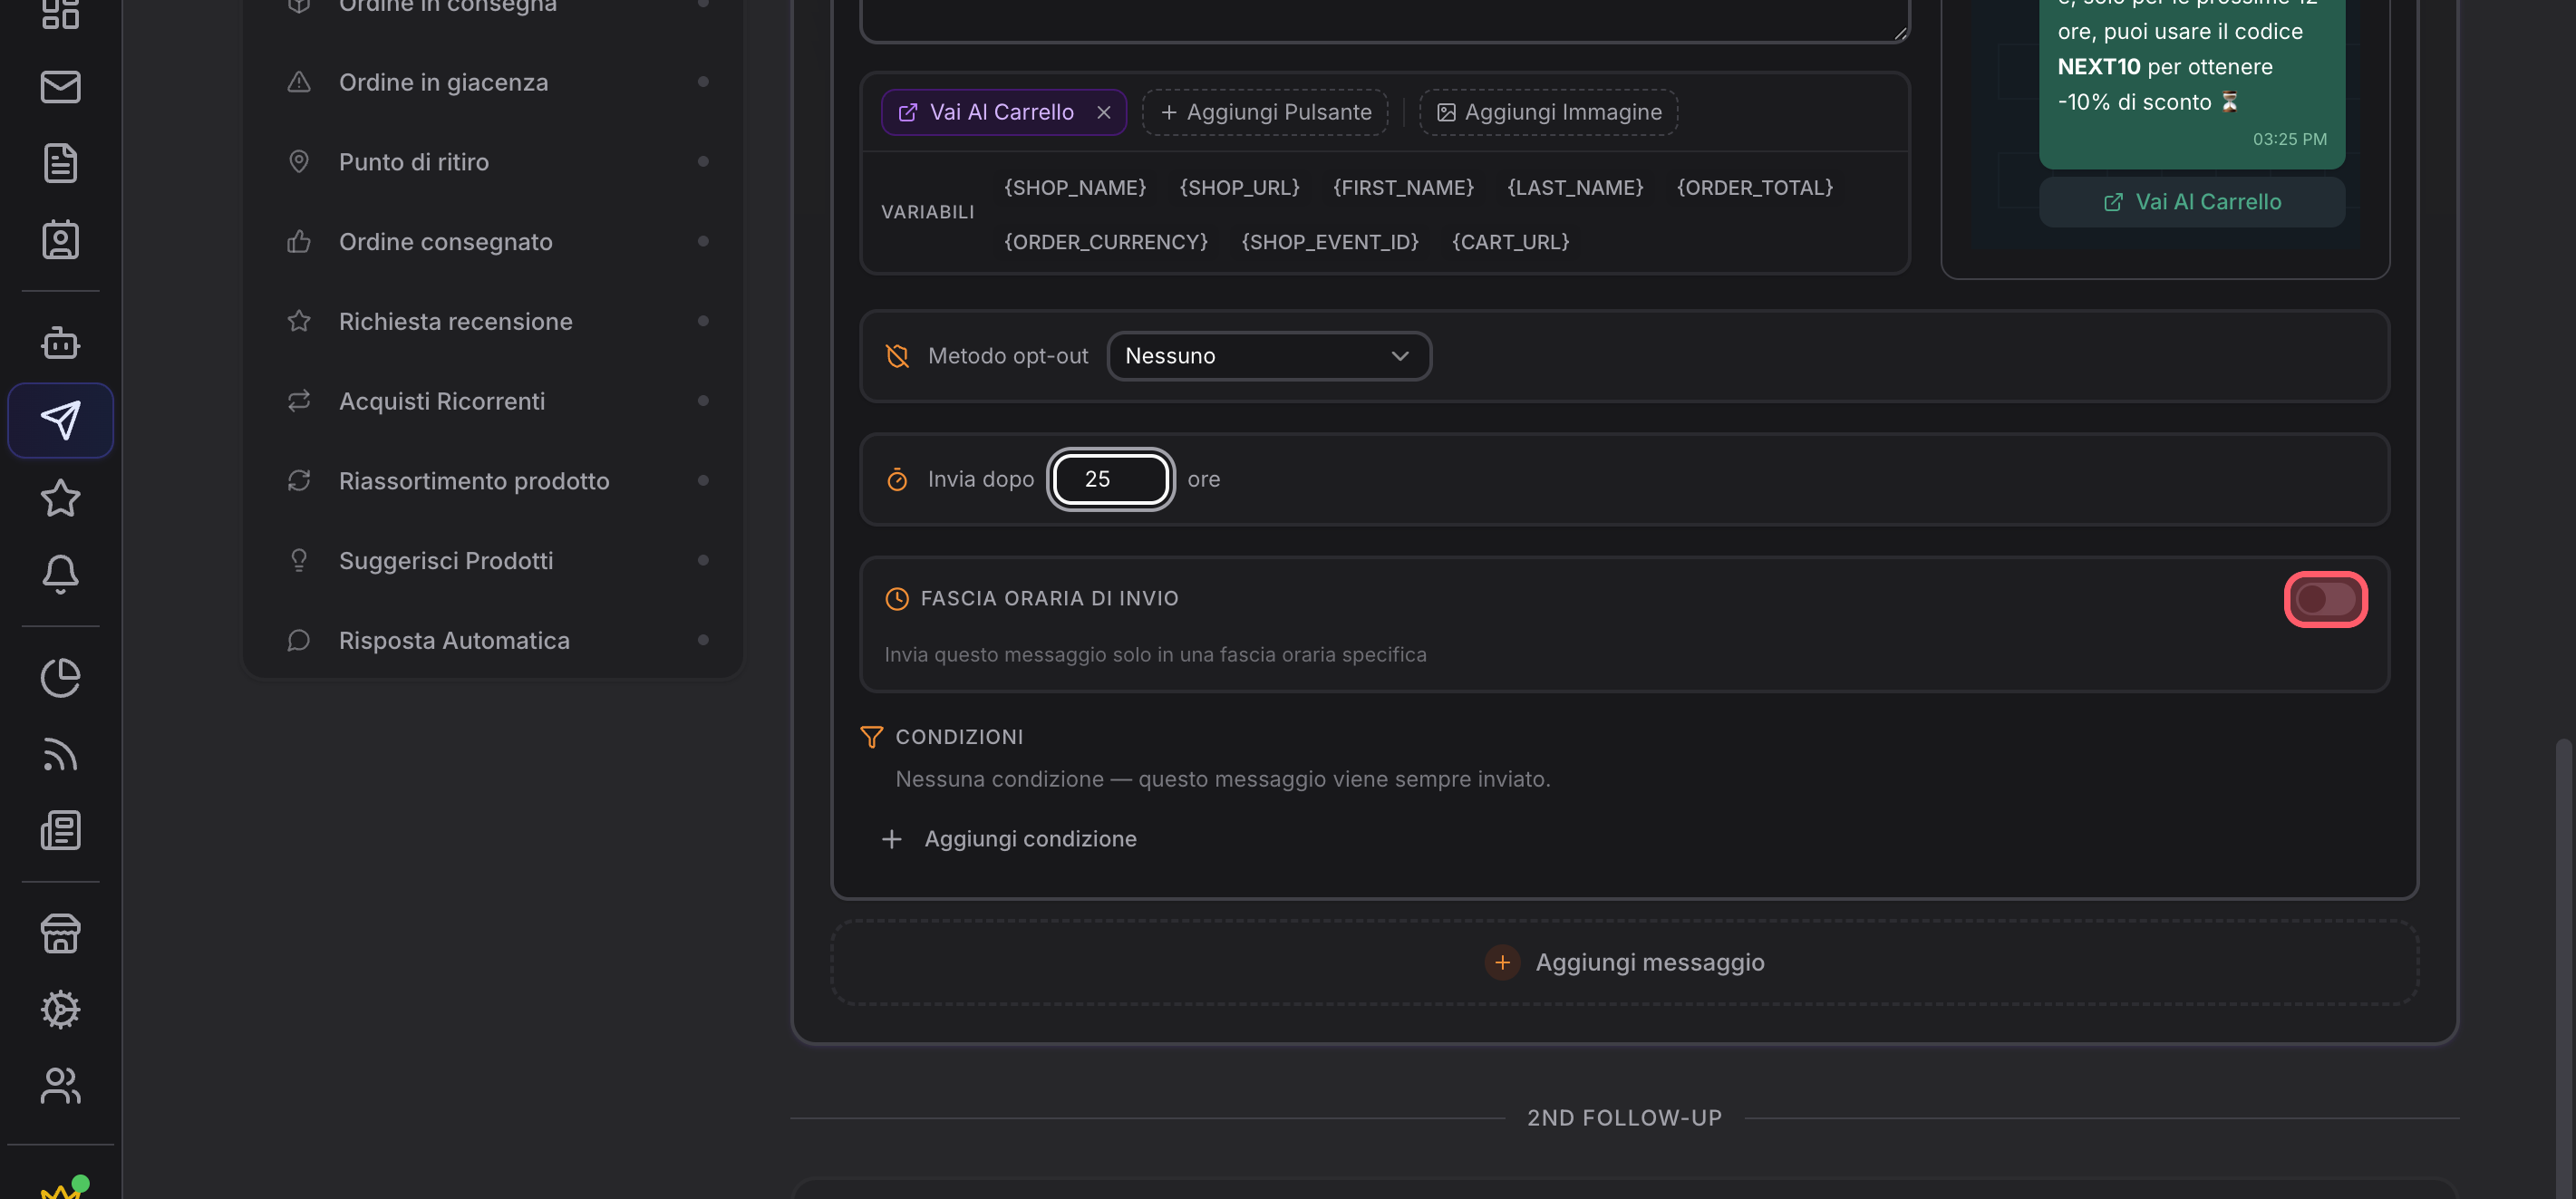Insert the {SHOP_URL} variable
This screenshot has height=1199, width=2576.
click(x=1240, y=187)
